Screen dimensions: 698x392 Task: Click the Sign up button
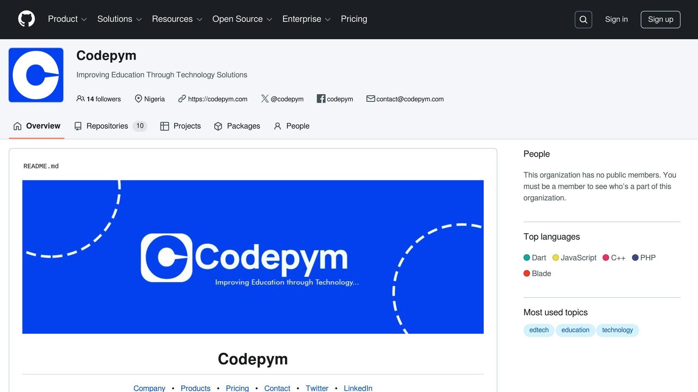pyautogui.click(x=660, y=19)
